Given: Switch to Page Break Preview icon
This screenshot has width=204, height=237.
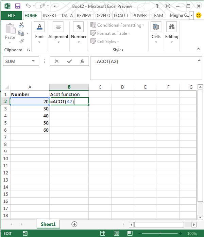Looking at the screenshot, I should tap(130, 233).
